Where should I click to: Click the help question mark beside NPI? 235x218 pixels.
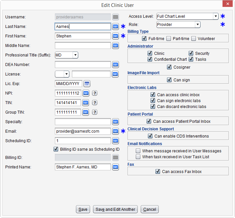94,93
